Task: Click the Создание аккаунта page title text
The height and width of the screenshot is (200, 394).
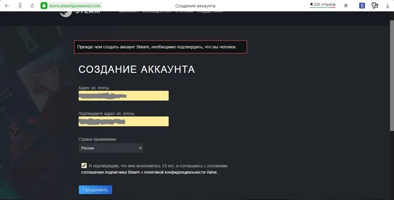Action: (x=137, y=69)
